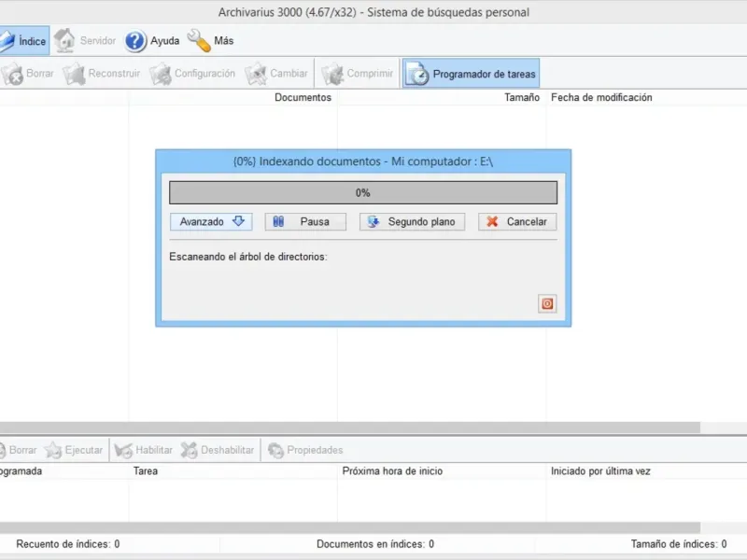Click the Escaneando el árbol de directorios label
This screenshot has width=747, height=560.
pos(248,258)
